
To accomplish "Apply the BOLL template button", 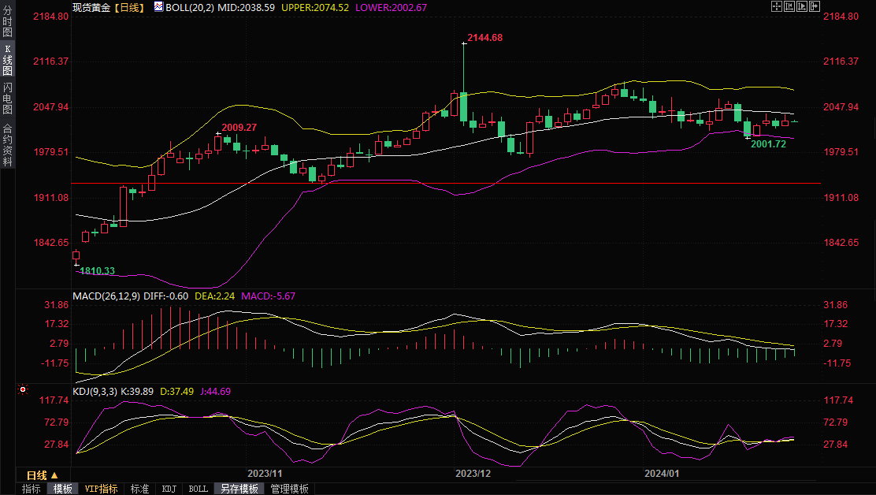I will coord(199,489).
